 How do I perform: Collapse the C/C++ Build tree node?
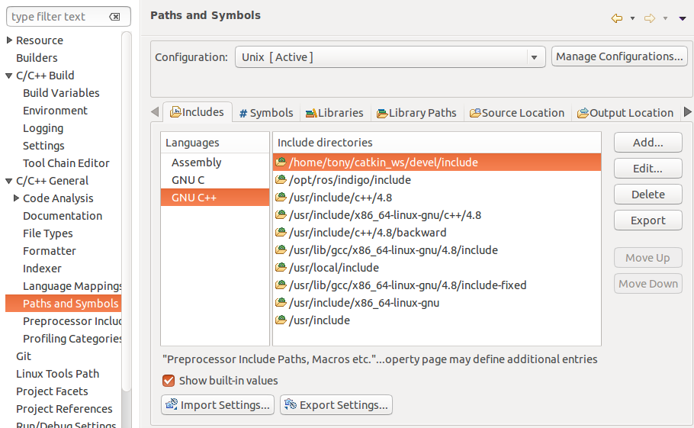(x=9, y=76)
